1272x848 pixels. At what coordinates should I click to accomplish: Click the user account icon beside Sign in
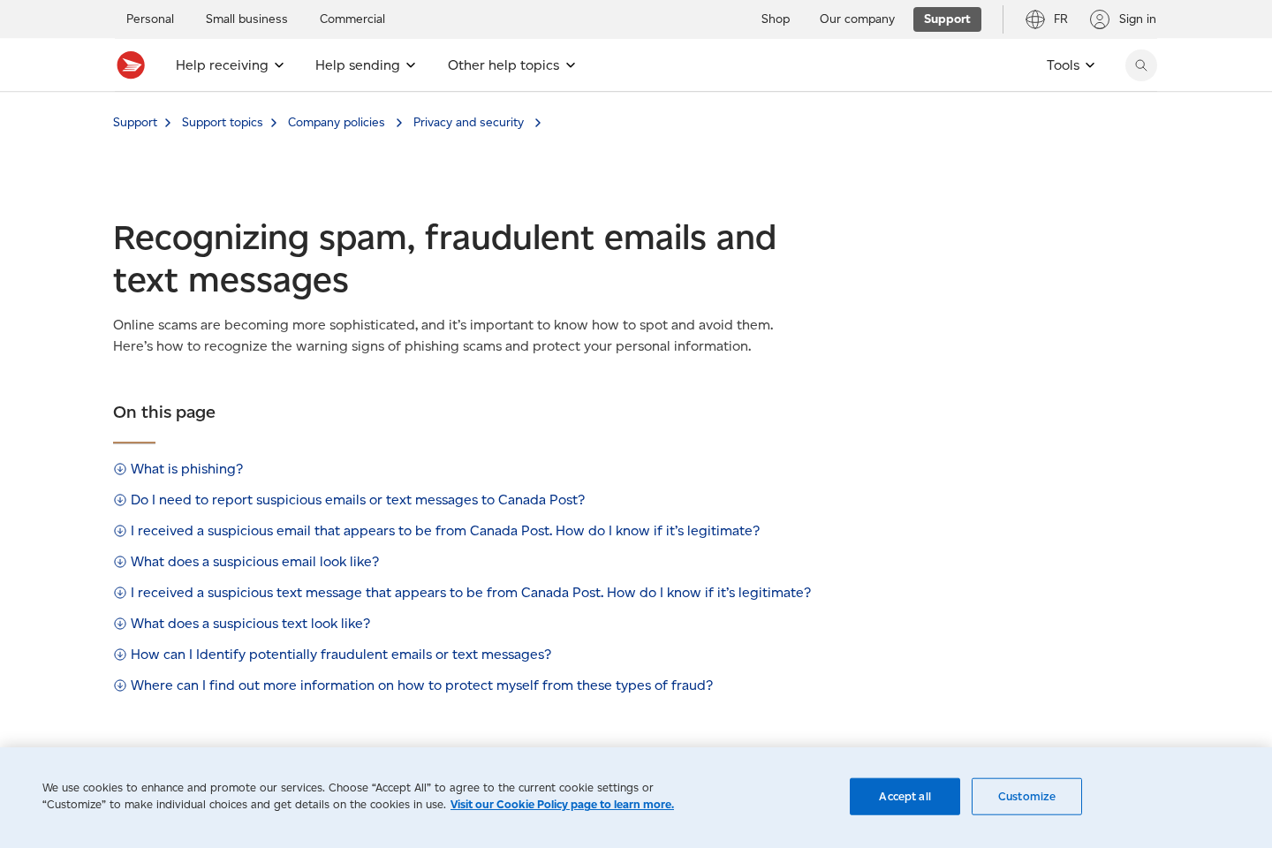(x=1100, y=19)
